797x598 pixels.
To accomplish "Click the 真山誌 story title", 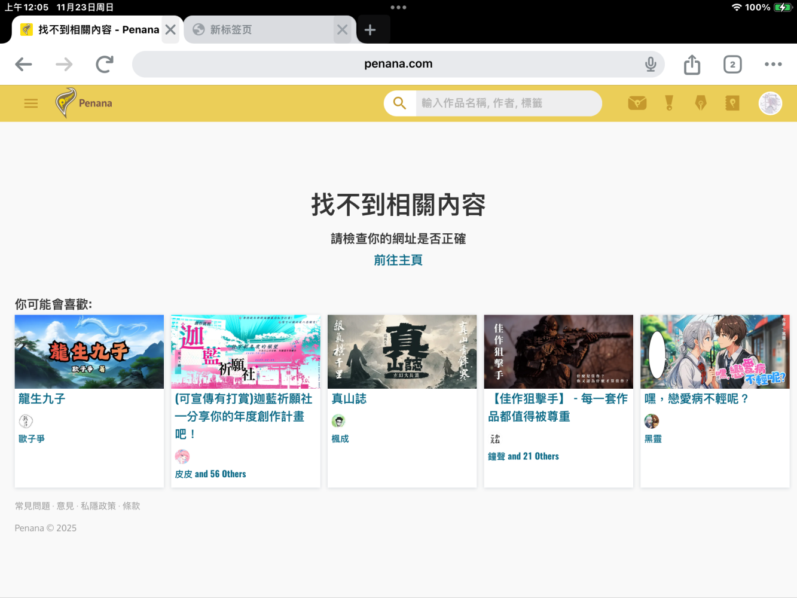I will (x=349, y=399).
